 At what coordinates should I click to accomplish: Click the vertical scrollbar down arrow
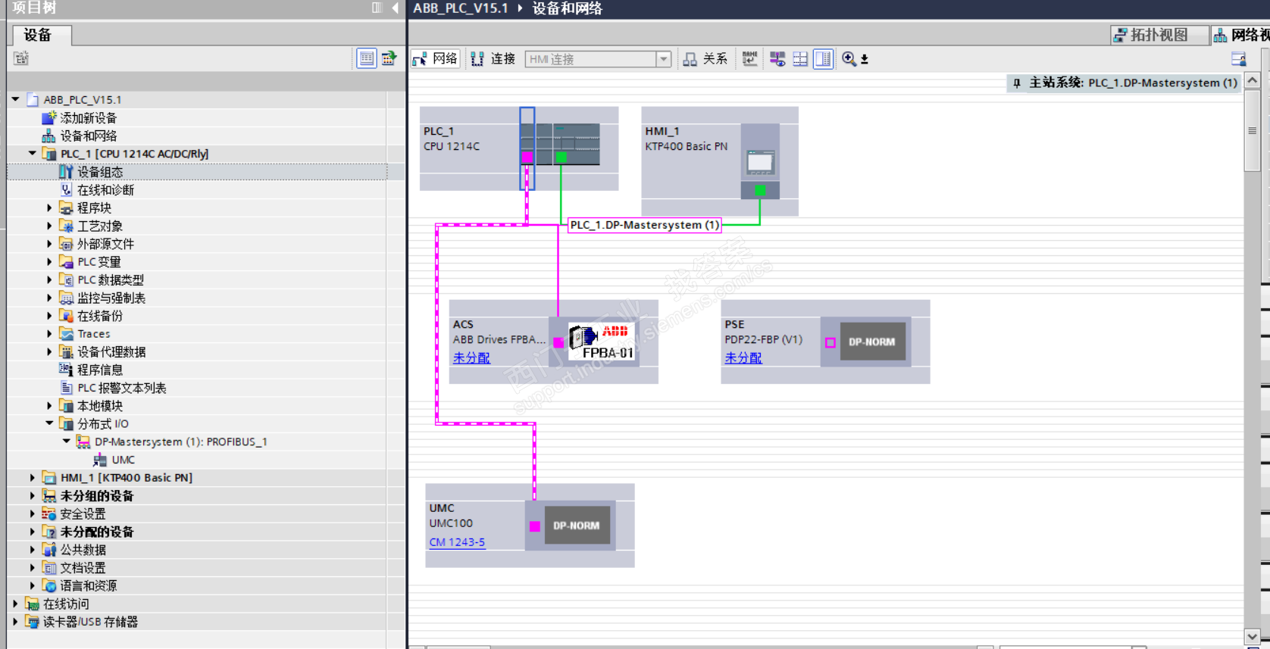pos(1253,637)
